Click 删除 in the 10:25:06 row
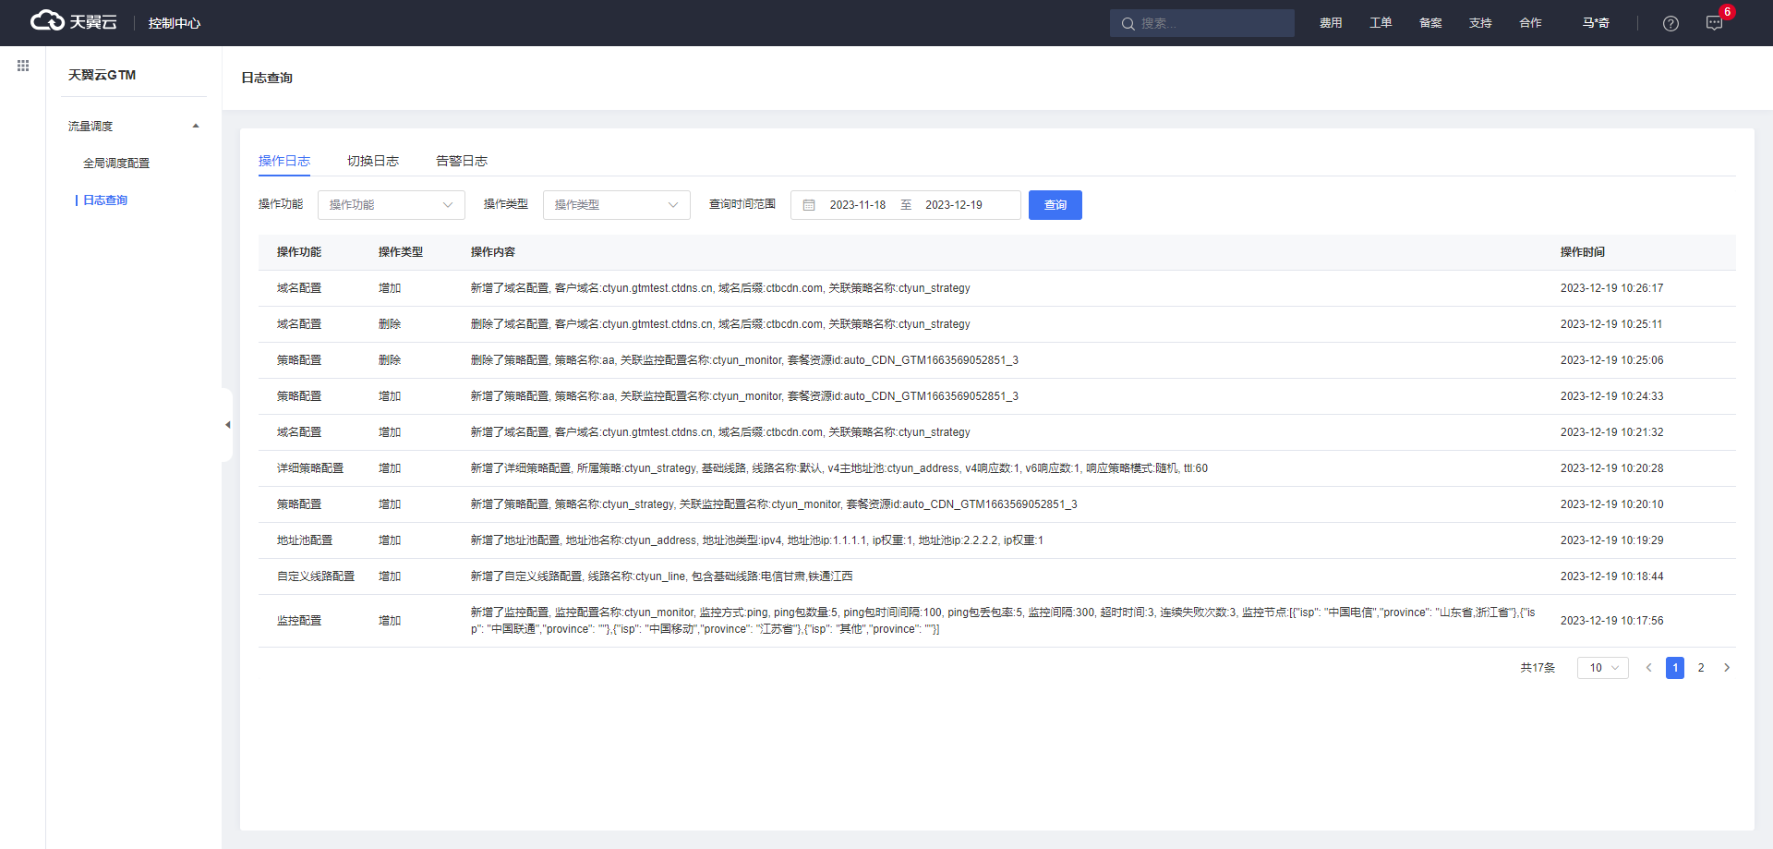Image resolution: width=1773 pixels, height=849 pixels. click(x=390, y=360)
